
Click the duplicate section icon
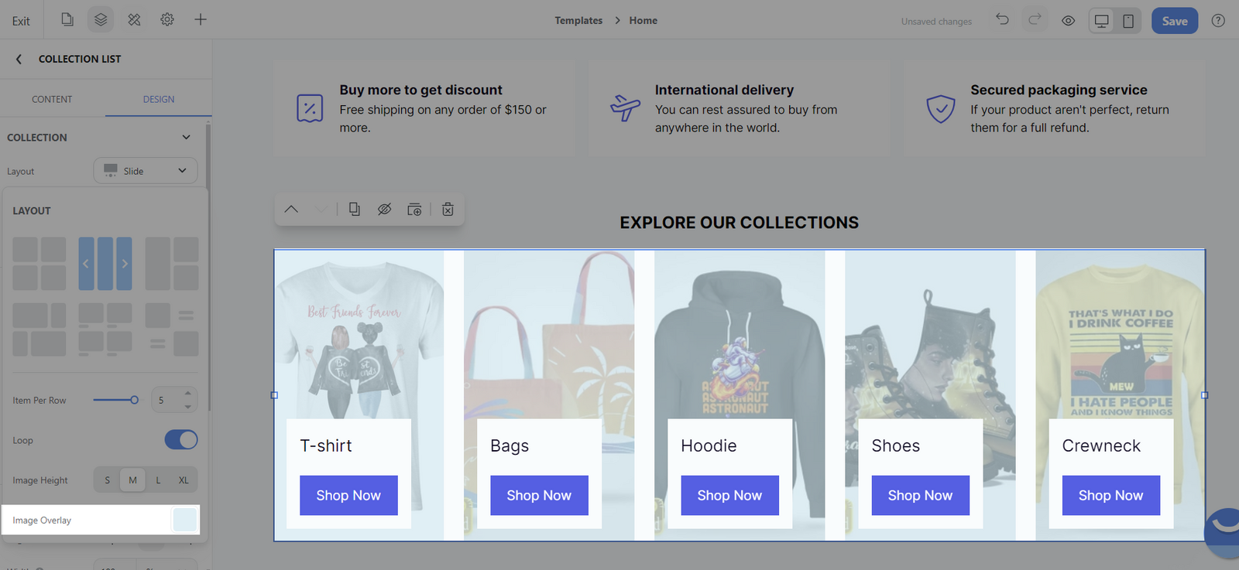(354, 210)
